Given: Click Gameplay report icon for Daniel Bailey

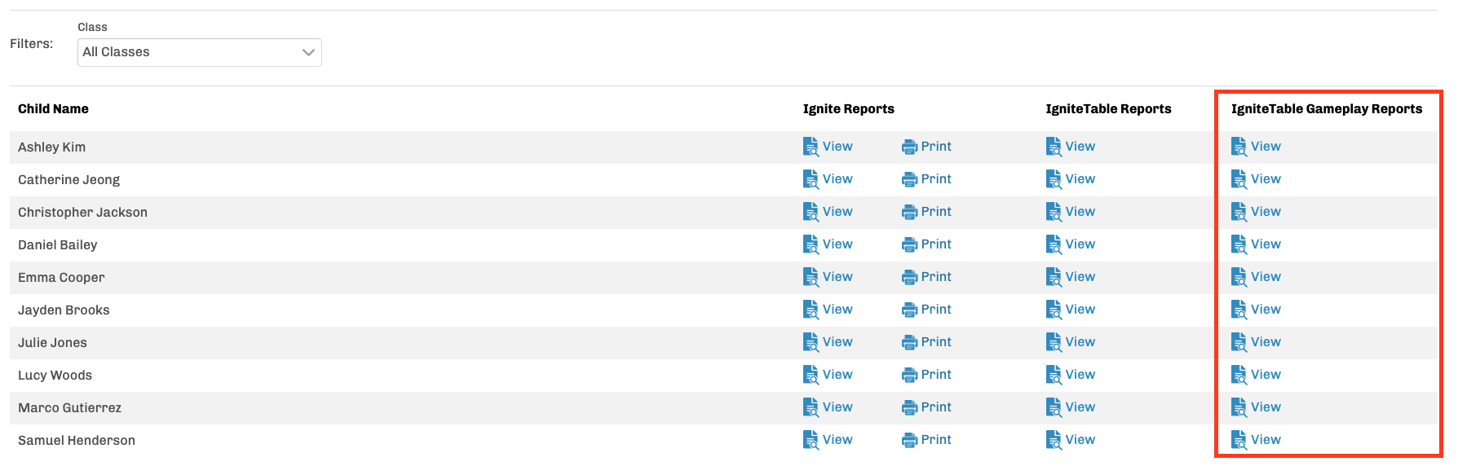Looking at the screenshot, I should pos(1239,244).
